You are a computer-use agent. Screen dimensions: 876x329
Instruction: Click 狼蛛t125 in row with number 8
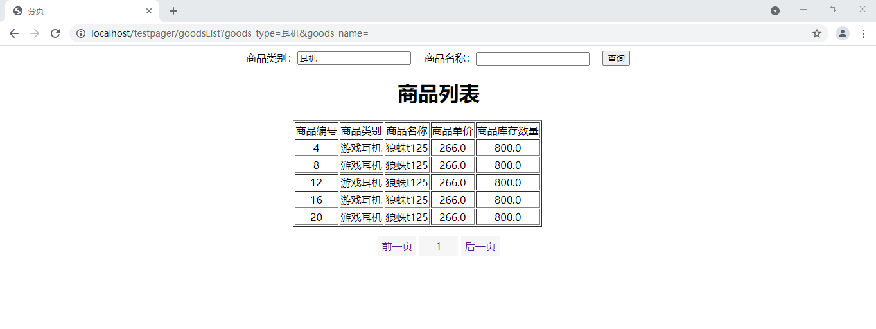[407, 165]
